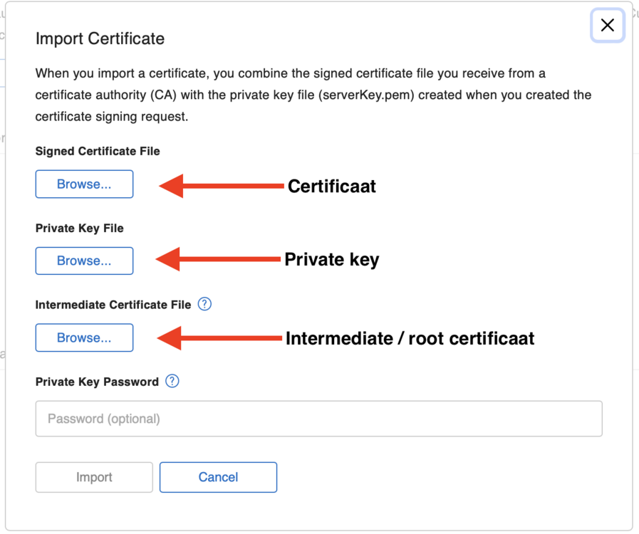Cancel the certificate import
639x534 pixels.
218,477
